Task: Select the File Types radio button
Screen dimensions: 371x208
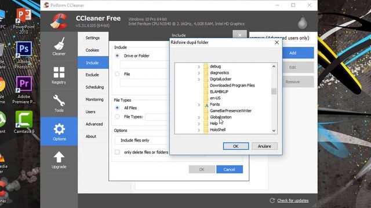Action: (117, 117)
